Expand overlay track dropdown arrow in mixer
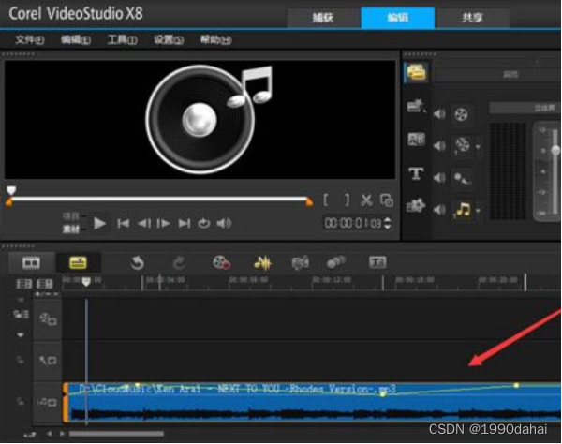 point(478,146)
